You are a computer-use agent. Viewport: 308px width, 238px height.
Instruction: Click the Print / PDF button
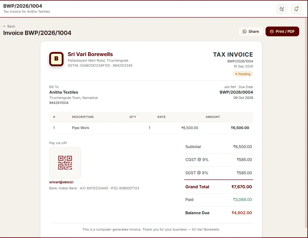282,31
